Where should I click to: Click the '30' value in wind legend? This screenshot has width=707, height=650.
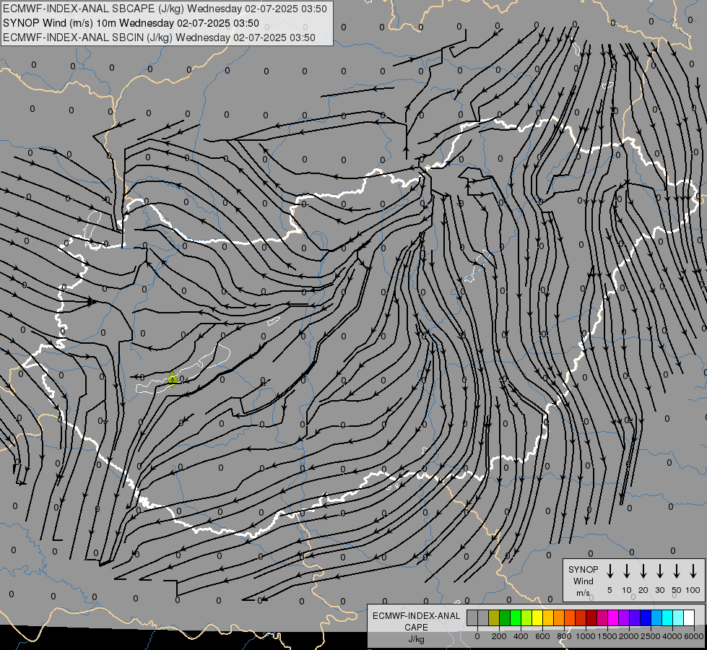click(659, 590)
